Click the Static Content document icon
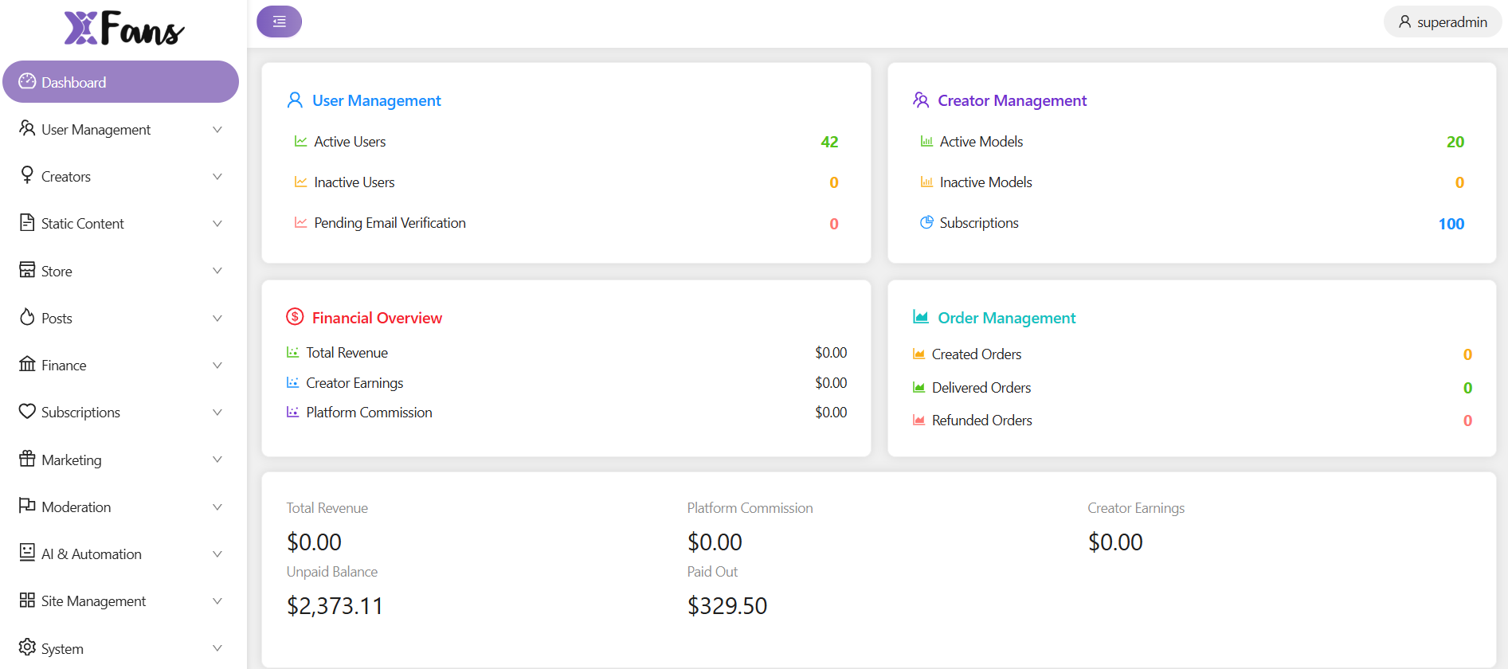 pyautogui.click(x=27, y=222)
